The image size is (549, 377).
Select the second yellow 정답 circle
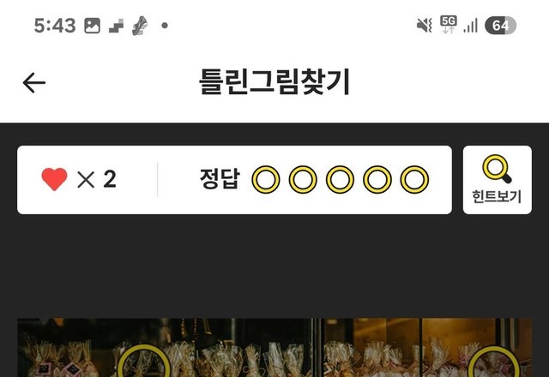(303, 179)
